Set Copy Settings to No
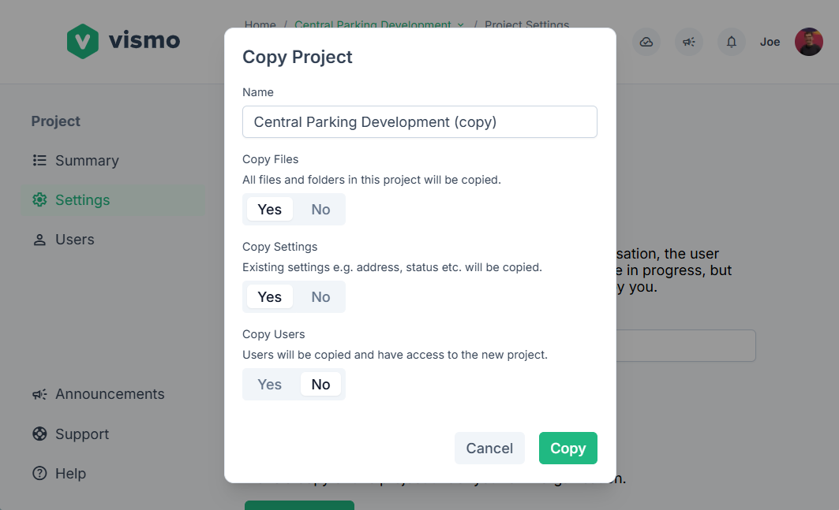Viewport: 839px width, 510px height. (x=320, y=297)
